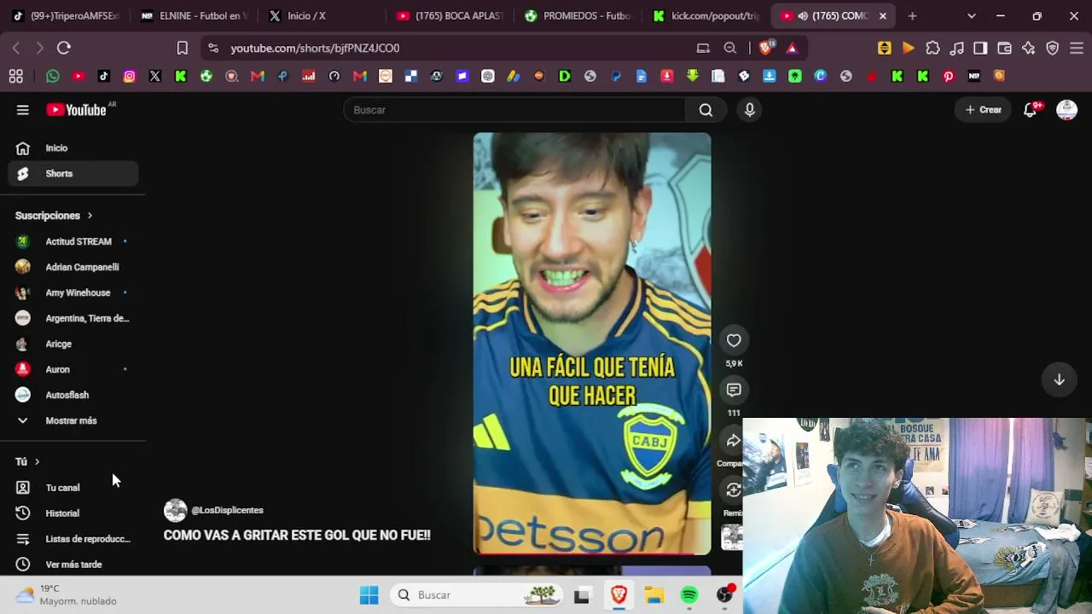Screen dimensions: 1092x614
Task: Open Leo AI sparkle icon in toolbar
Action: [x=1029, y=49]
